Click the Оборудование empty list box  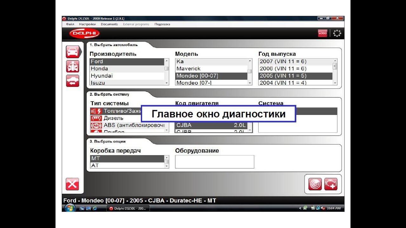click(x=214, y=161)
